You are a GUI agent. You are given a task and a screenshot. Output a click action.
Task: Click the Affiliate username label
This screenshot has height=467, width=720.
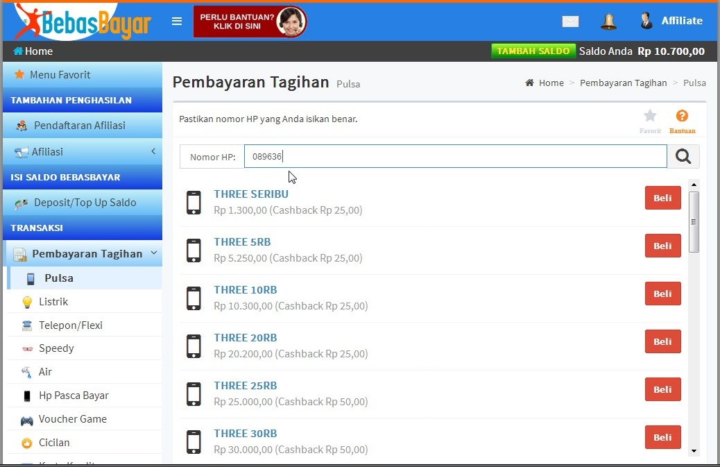click(x=682, y=21)
